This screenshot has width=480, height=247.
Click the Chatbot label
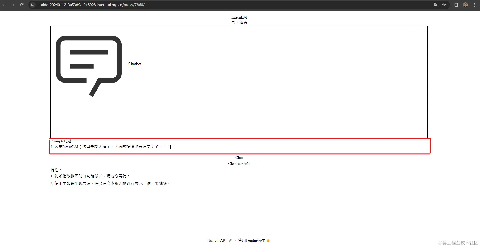(x=135, y=64)
